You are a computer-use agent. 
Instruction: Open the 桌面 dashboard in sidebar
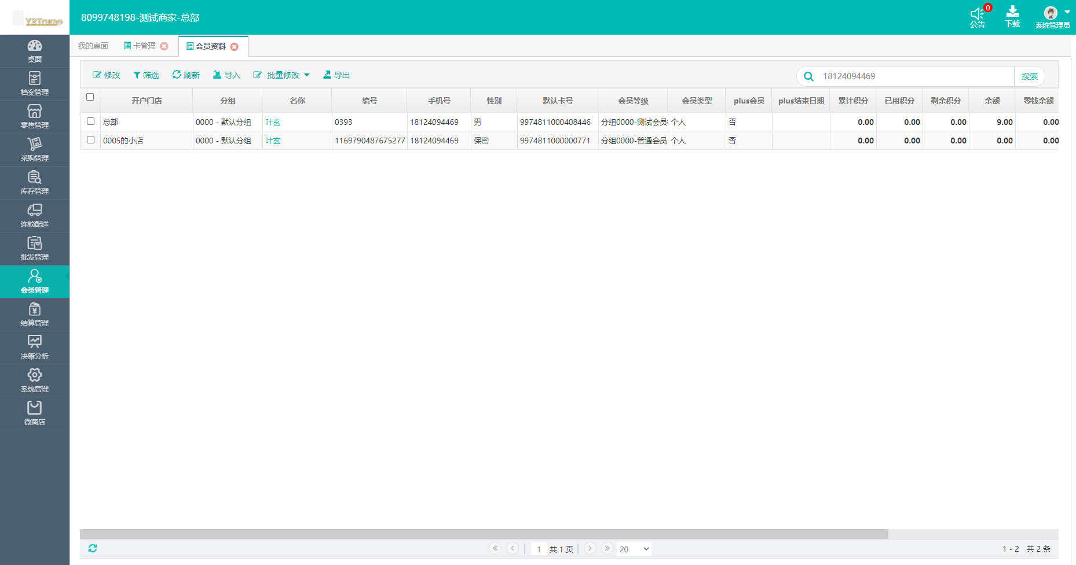(35, 51)
